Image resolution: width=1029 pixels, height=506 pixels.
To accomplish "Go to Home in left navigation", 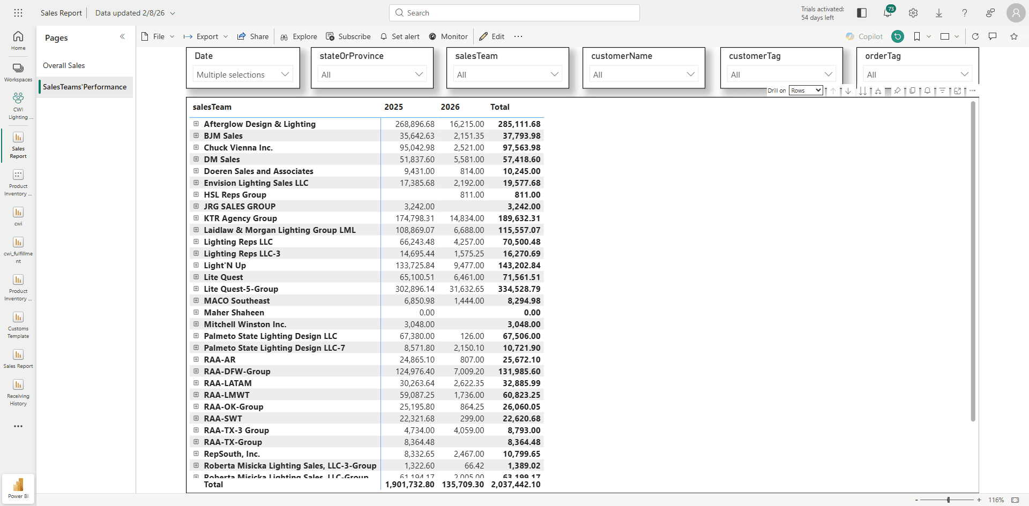I will 18,41.
